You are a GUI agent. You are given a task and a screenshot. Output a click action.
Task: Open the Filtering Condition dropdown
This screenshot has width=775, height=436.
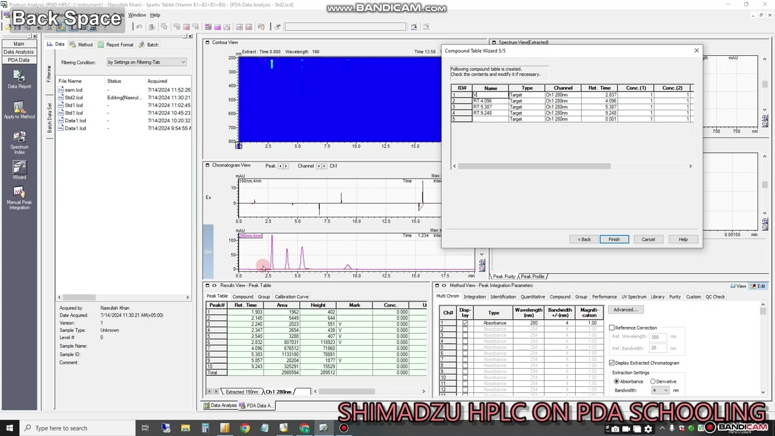(x=147, y=62)
